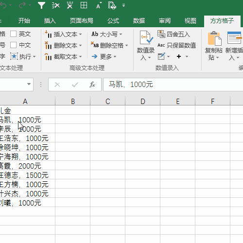Select cell containing 辰, 1000元
Viewport: 243px width, 243px height.
coord(27,129)
